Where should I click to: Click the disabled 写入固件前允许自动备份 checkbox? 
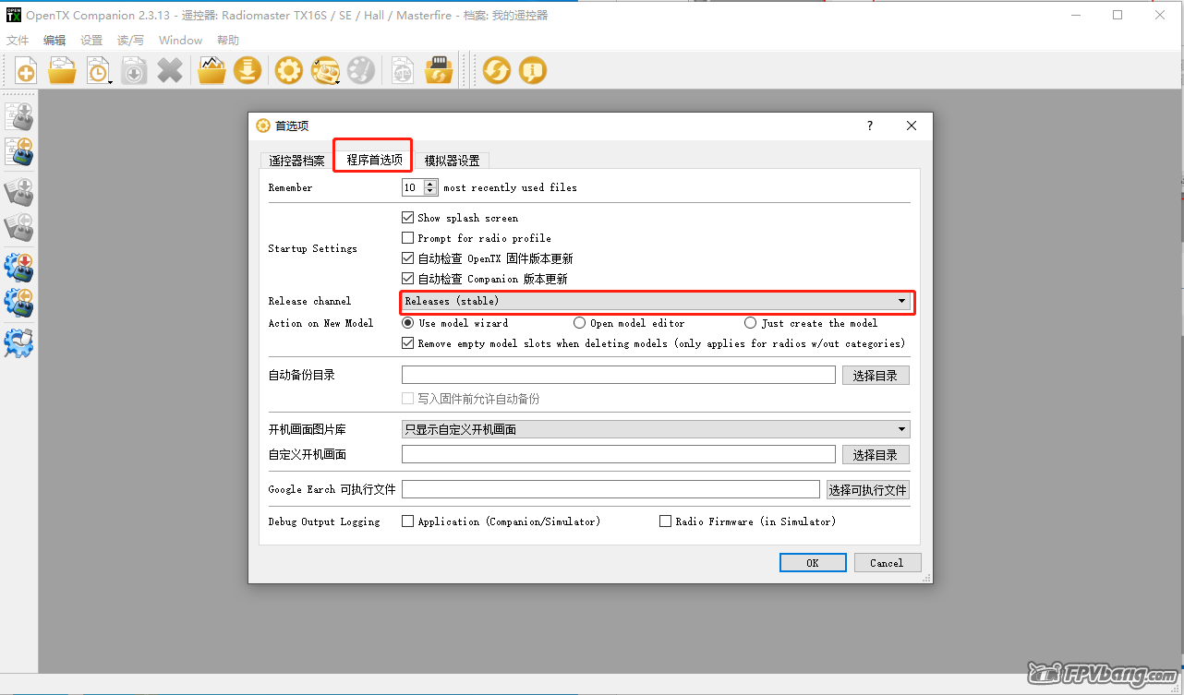(407, 399)
